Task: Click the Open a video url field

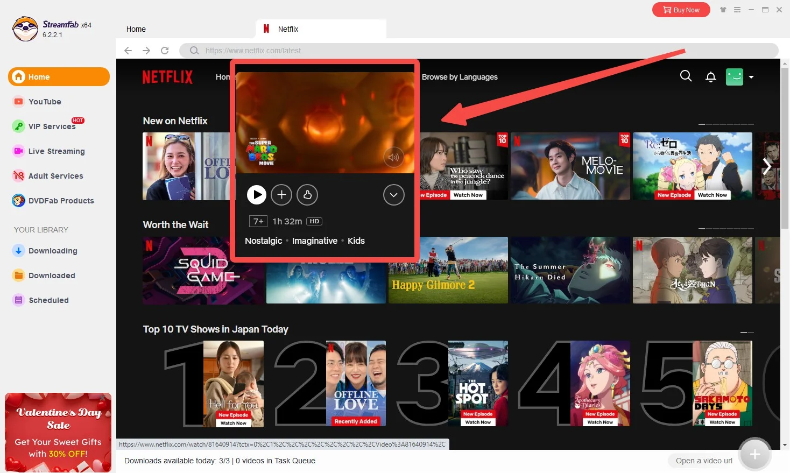Action: [704, 461]
